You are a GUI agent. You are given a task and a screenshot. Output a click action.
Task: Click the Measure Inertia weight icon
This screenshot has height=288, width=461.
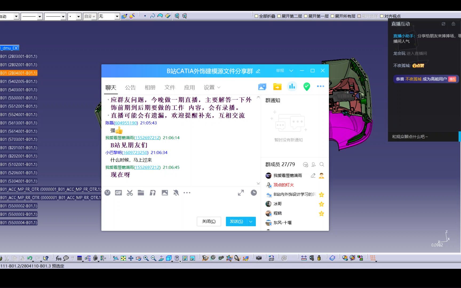(x=319, y=258)
